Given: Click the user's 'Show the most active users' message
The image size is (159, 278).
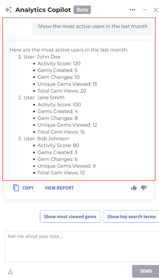Looking at the screenshot, I should point(93,26).
